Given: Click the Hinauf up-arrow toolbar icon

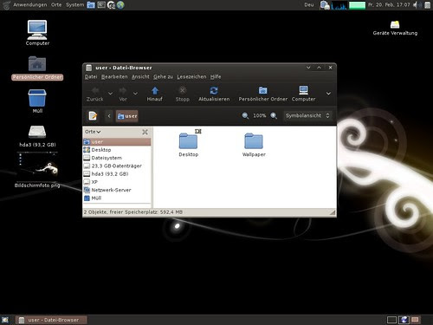Looking at the screenshot, I should coord(155,91).
